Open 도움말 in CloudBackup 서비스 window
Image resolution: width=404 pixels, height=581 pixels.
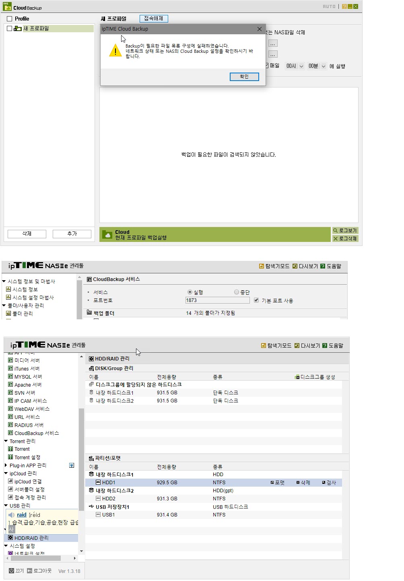tap(331, 266)
